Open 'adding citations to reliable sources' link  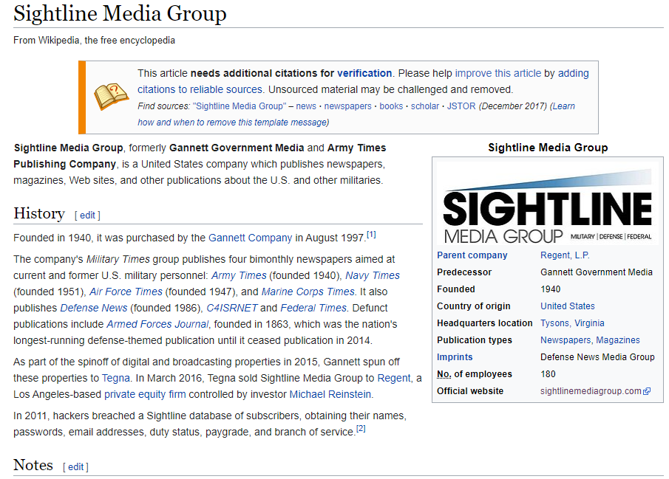[363, 81]
